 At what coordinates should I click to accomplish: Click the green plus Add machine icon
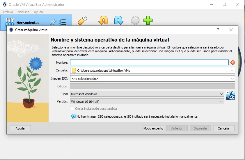148,20
